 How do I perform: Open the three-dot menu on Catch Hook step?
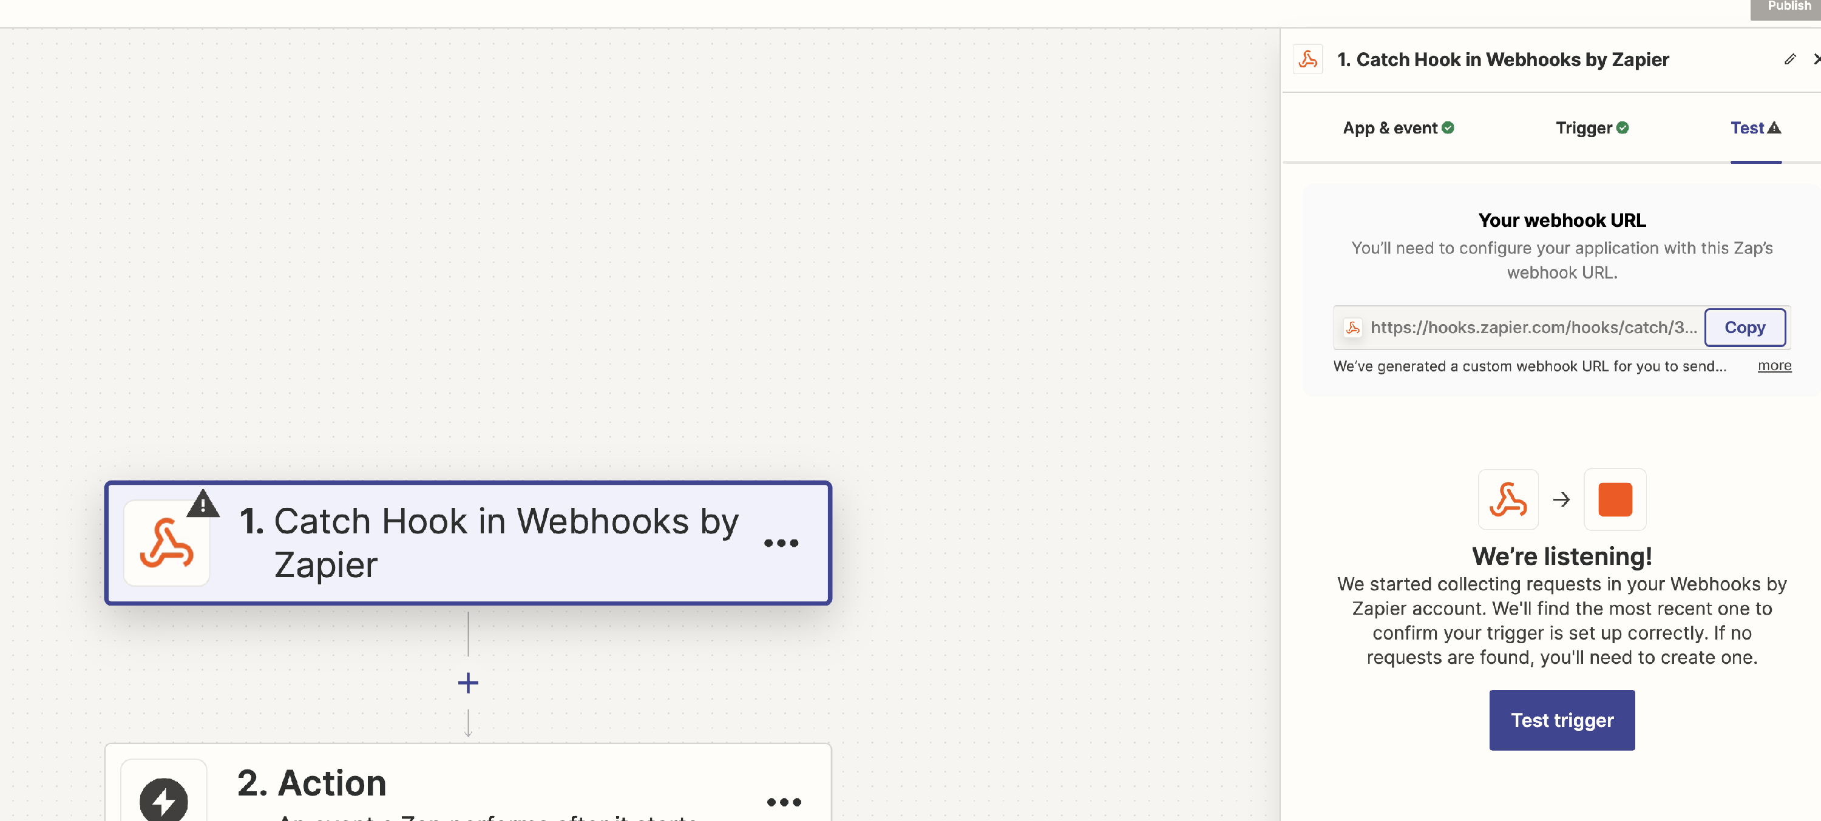[x=781, y=542]
